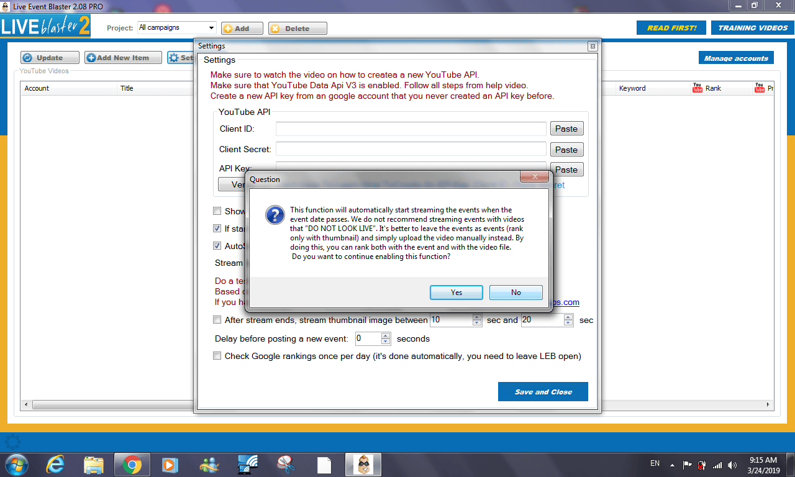
Task: Switch to Google Chrome in the taskbar
Action: tap(132, 465)
